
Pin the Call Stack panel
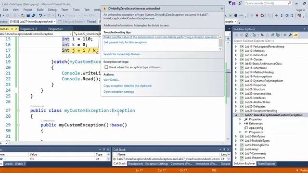(224, 149)
